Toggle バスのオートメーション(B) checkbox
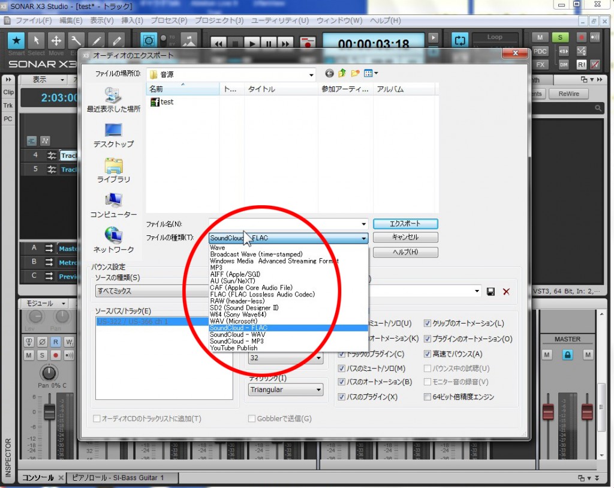 341,382
